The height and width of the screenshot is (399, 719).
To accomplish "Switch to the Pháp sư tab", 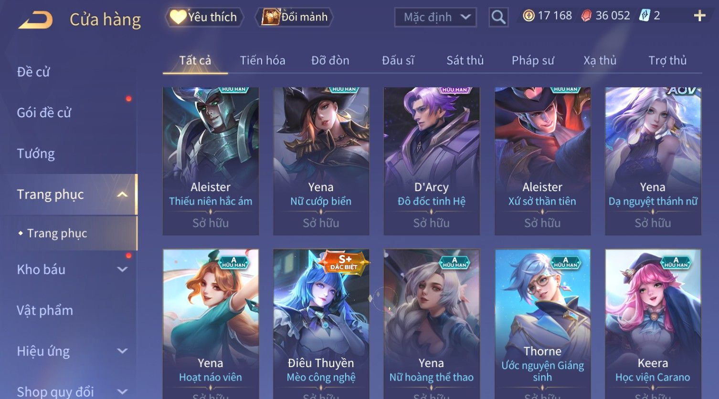I will pos(533,61).
